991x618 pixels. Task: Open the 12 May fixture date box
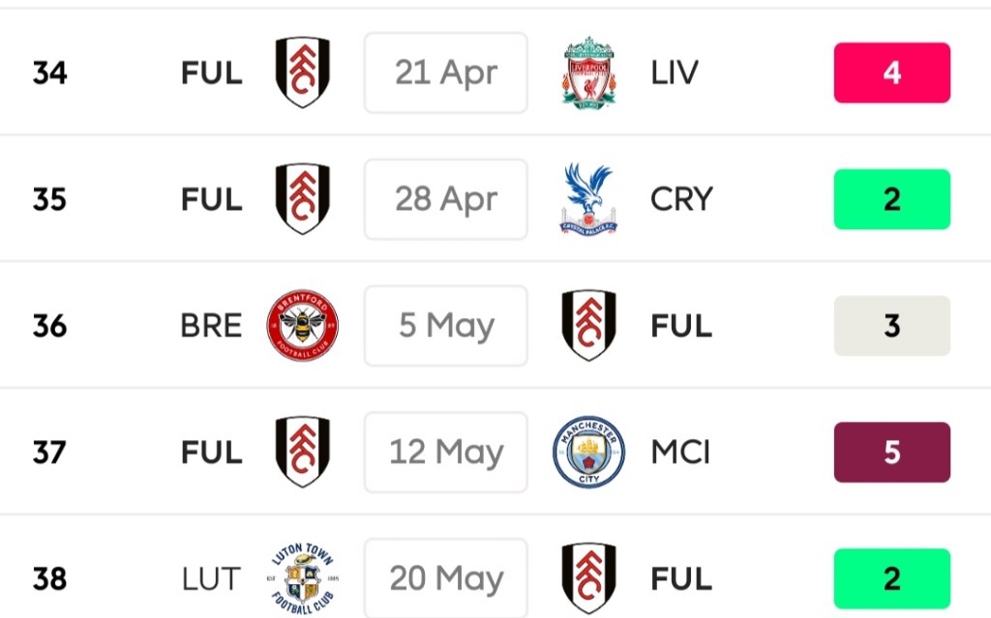pyautogui.click(x=446, y=453)
